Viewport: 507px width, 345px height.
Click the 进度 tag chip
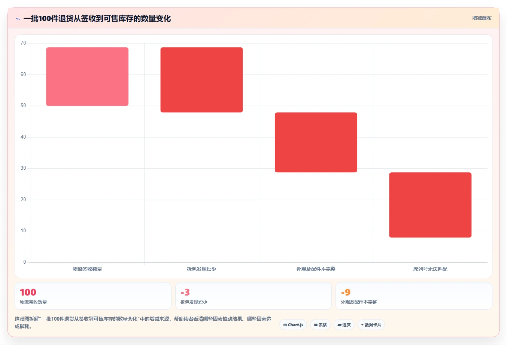(x=344, y=325)
